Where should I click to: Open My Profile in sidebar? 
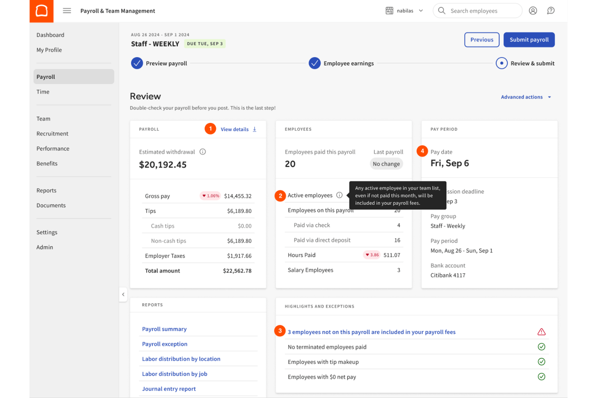49,50
